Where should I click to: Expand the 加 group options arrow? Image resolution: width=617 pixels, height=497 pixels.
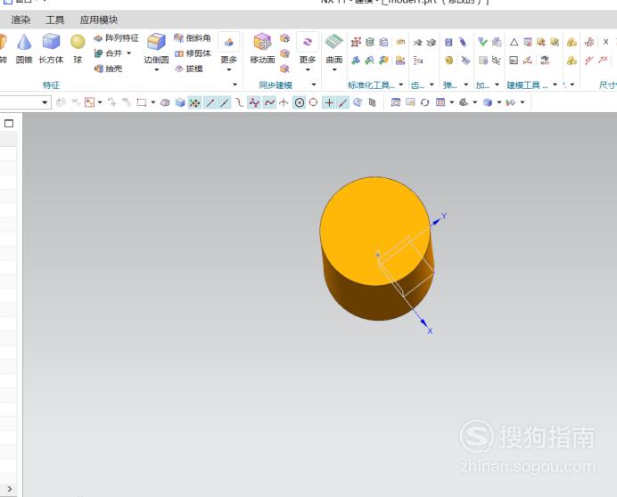coord(497,85)
